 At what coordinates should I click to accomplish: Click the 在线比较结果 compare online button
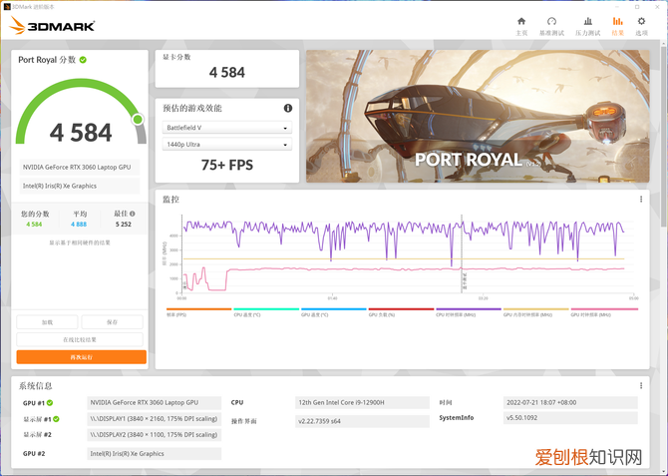(x=80, y=339)
